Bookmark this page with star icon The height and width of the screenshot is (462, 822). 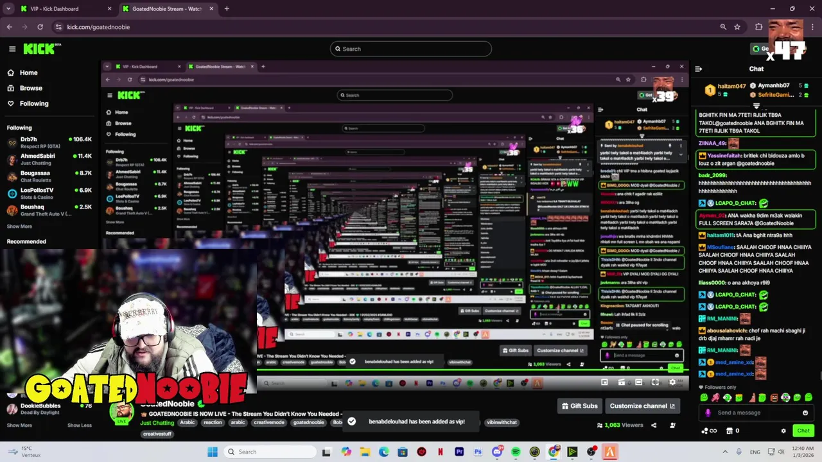[737, 27]
